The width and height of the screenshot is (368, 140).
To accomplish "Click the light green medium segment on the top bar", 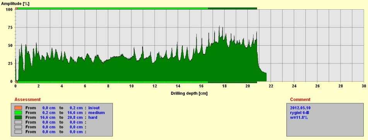I will click(112, 8).
